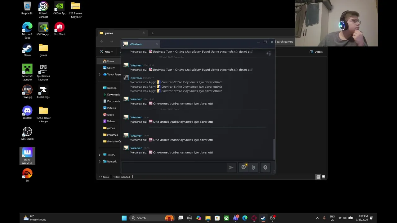
Task: Open Epic Games Launcher shortcut
Action: [x=43, y=72]
